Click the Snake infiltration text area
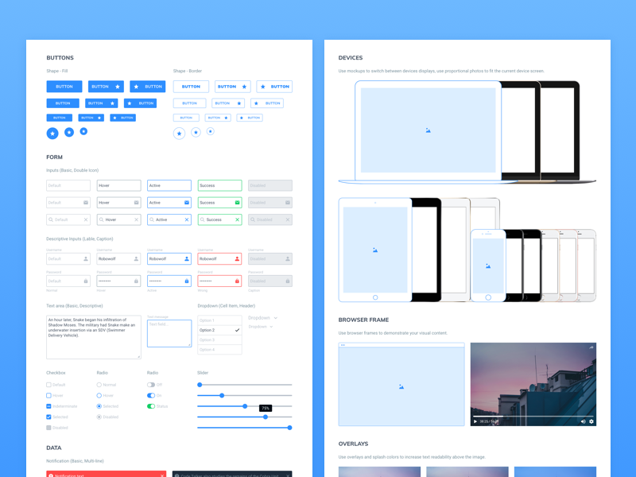636x477 pixels. [x=94, y=337]
